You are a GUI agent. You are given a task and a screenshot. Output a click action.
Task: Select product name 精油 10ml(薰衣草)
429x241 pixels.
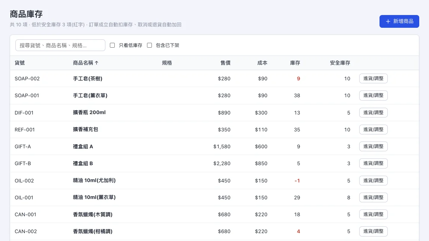coord(94,197)
